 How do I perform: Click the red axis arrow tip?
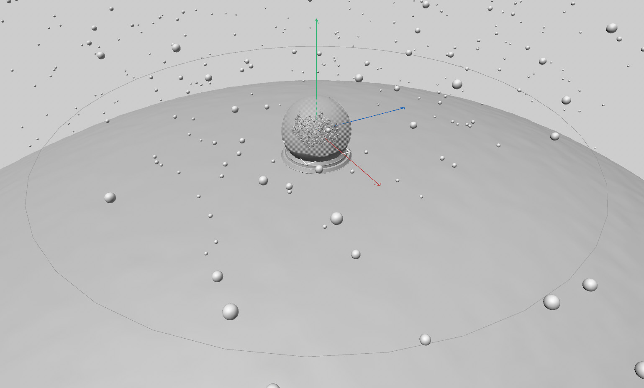coord(379,184)
